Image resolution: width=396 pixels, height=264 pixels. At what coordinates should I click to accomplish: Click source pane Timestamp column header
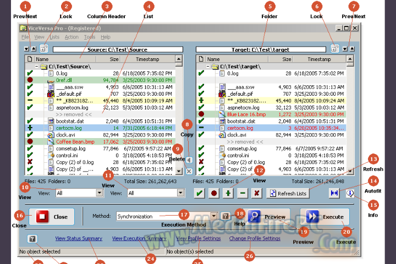[147, 59]
